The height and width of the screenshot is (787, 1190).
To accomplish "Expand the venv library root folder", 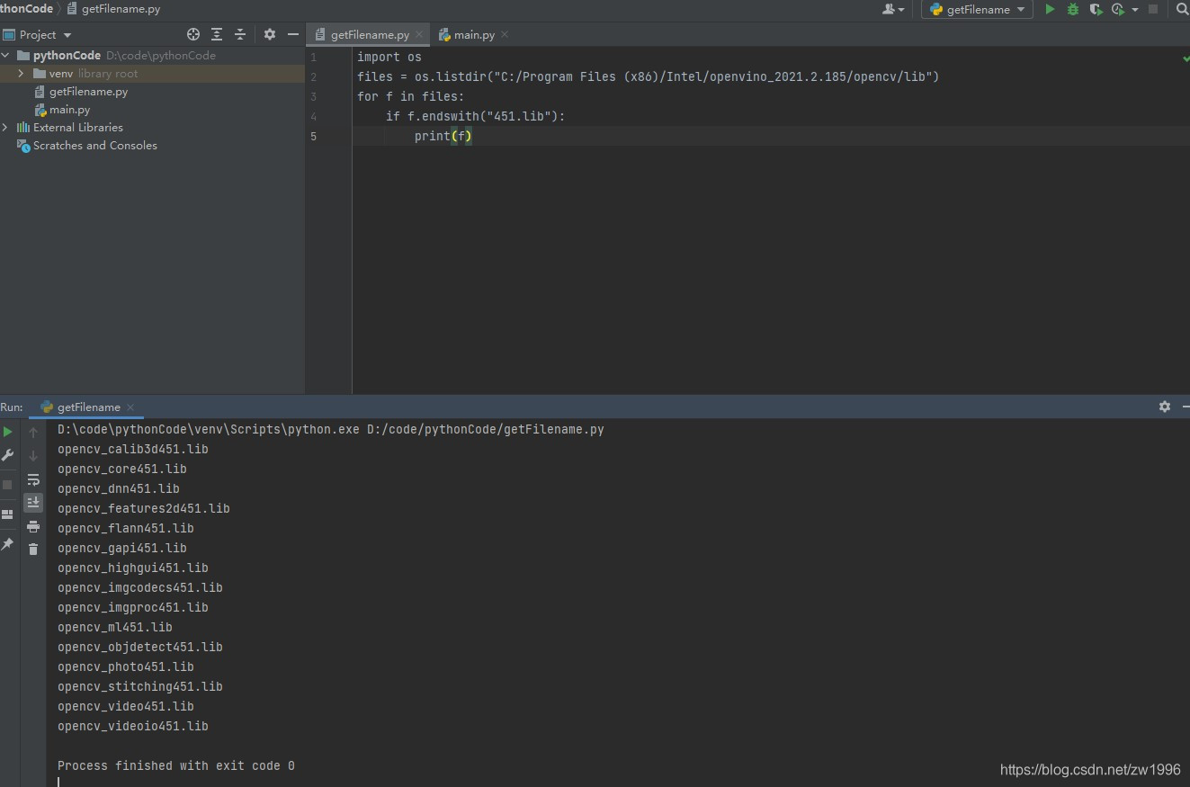I will tap(21, 73).
